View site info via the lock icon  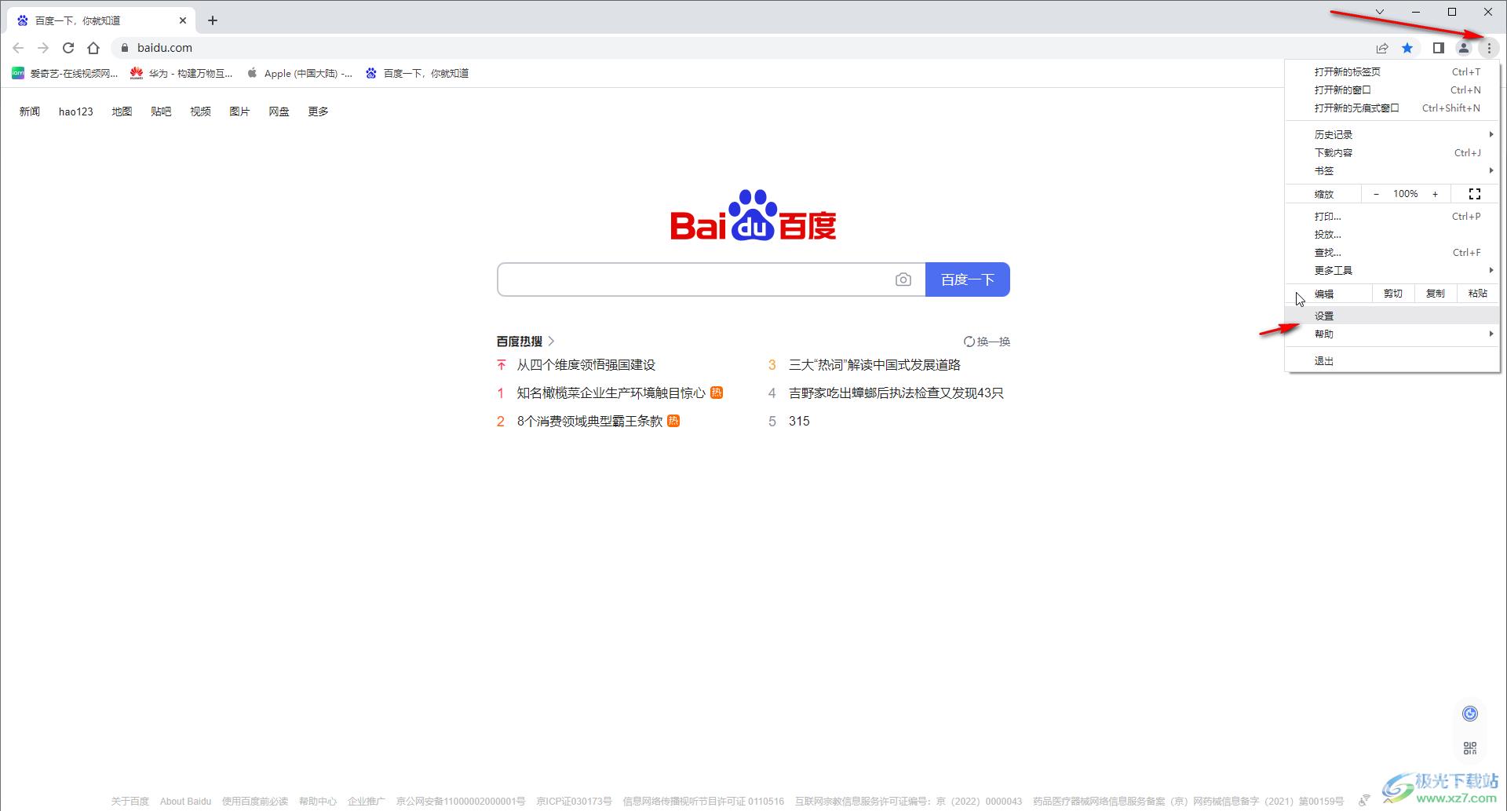(x=124, y=48)
